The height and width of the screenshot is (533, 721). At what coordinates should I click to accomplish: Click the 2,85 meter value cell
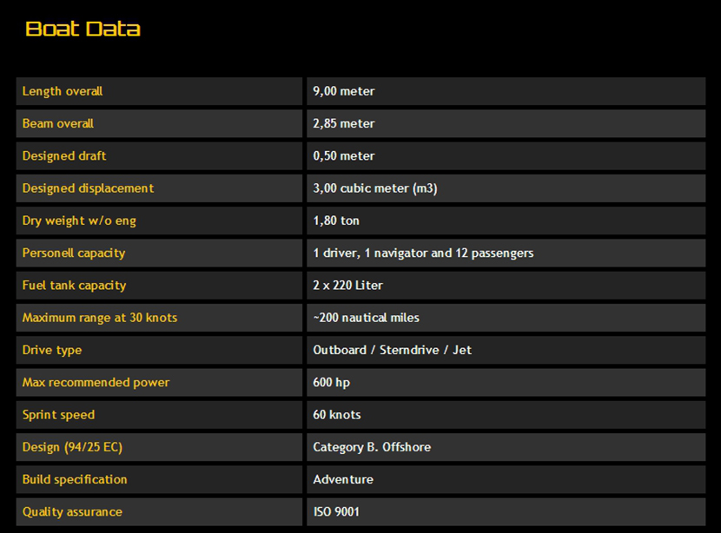pyautogui.click(x=344, y=123)
